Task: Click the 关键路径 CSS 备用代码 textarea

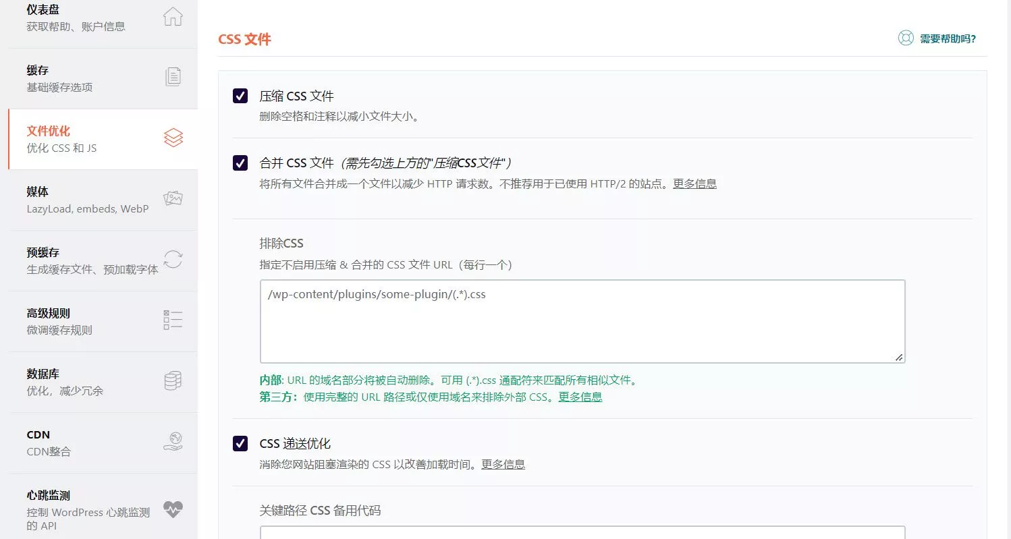Action: click(x=582, y=533)
